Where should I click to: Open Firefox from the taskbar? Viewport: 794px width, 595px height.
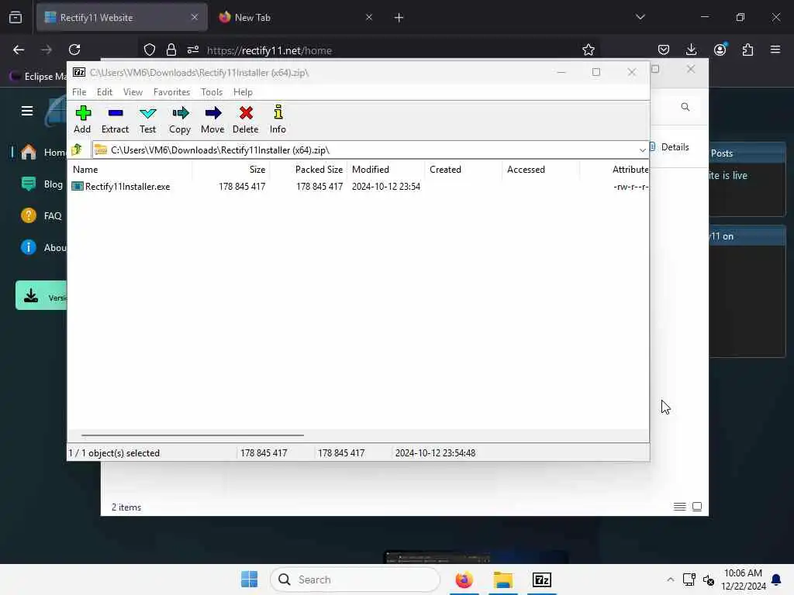pyautogui.click(x=464, y=580)
